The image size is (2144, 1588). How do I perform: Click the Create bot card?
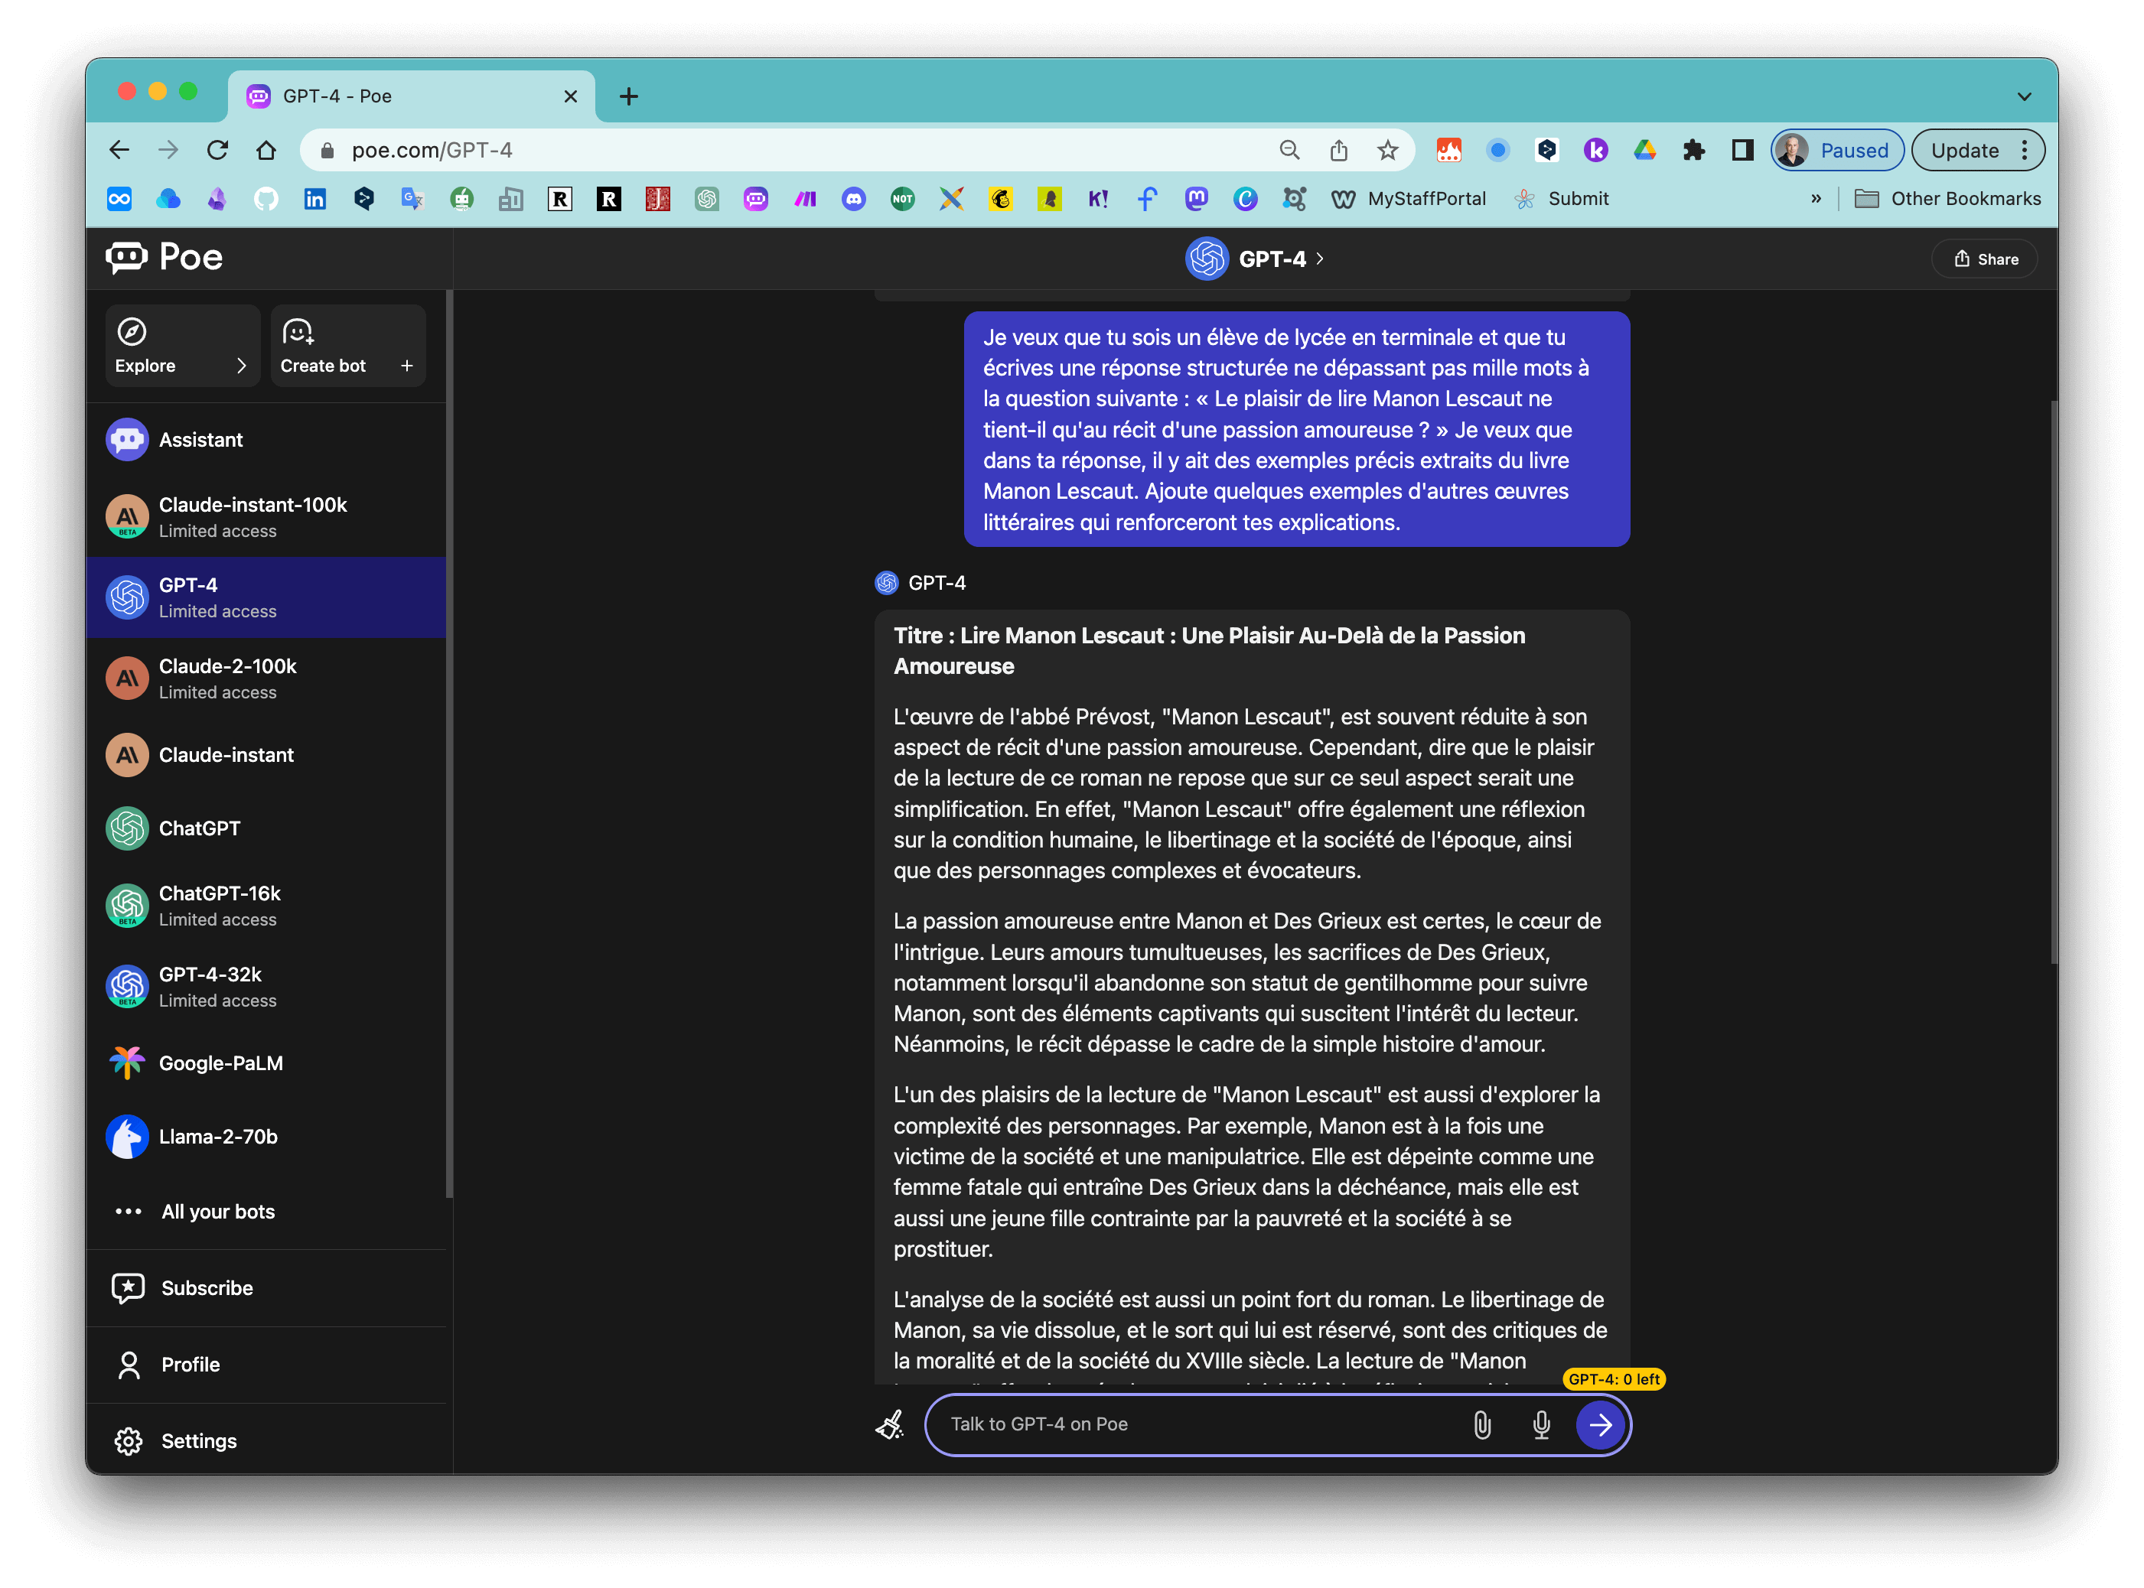click(x=347, y=346)
